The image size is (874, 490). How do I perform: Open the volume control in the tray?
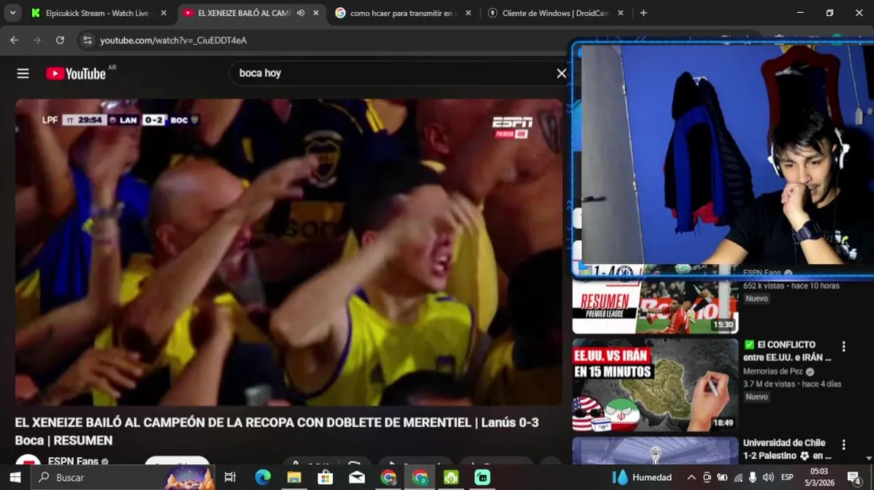(768, 478)
